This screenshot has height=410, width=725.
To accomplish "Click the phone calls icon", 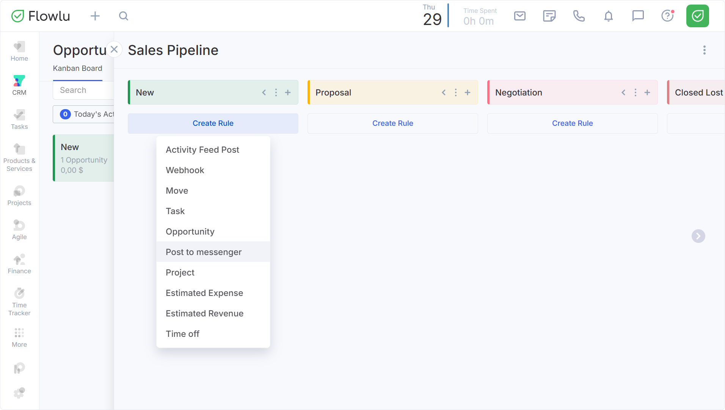I will tap(579, 16).
